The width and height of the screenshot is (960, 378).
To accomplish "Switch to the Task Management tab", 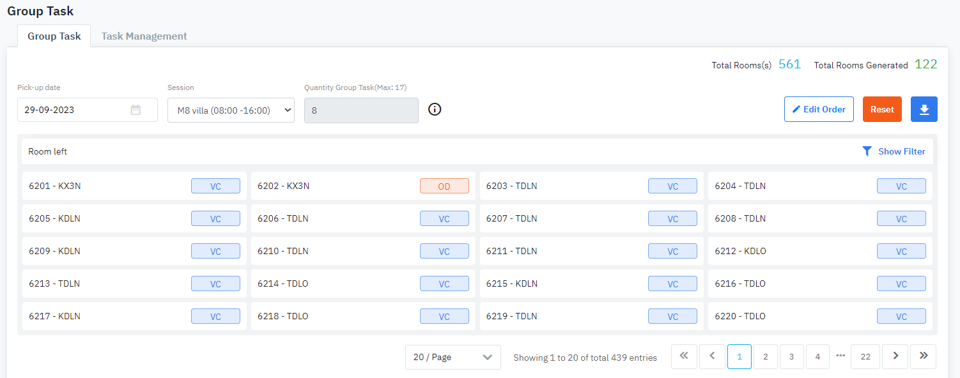I will (144, 36).
